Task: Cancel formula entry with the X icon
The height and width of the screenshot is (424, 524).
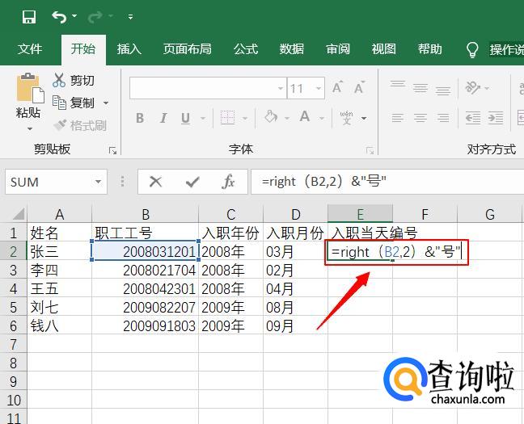Action: pos(156,182)
